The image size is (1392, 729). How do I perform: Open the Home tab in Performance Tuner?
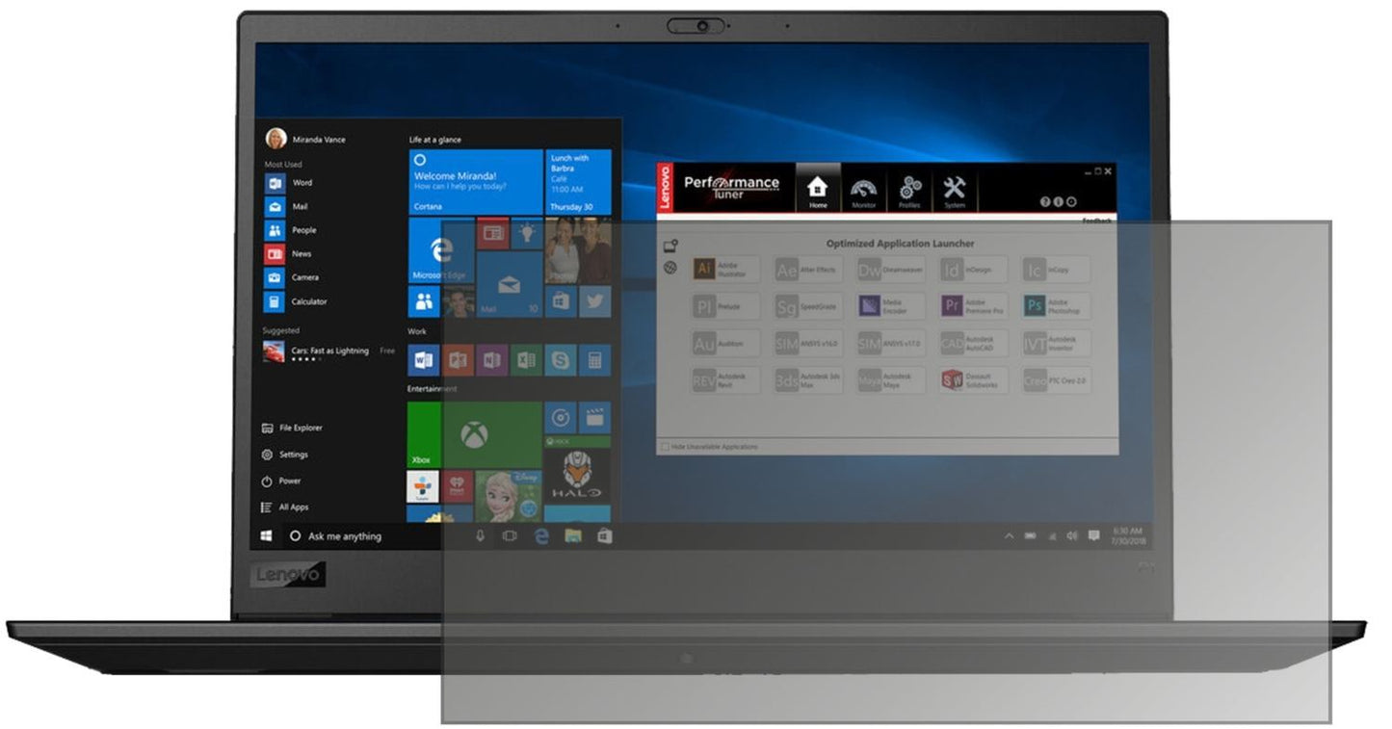pyautogui.click(x=817, y=190)
